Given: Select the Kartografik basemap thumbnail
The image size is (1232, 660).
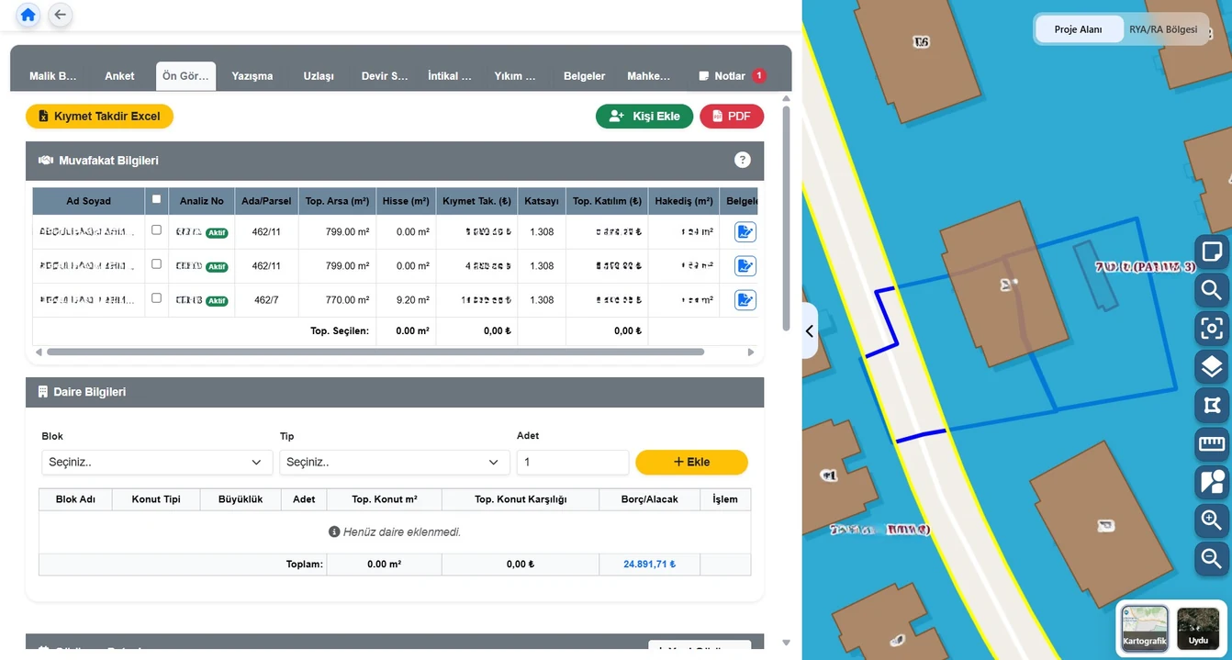Looking at the screenshot, I should point(1145,628).
